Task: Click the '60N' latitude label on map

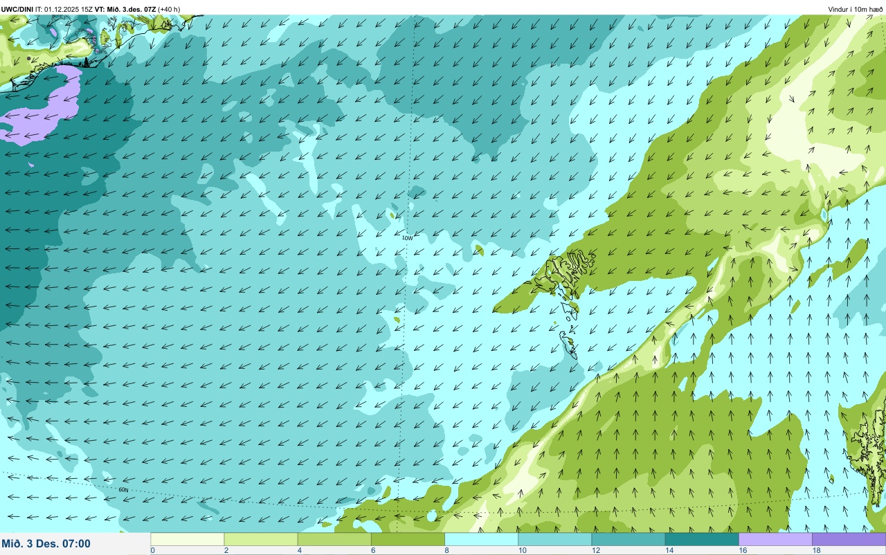Action: (x=123, y=489)
